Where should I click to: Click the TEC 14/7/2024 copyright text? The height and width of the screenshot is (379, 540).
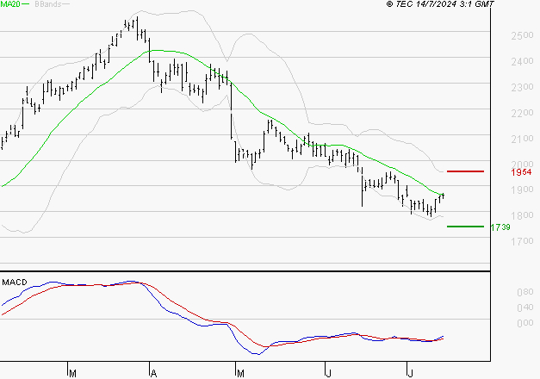tap(440, 4)
